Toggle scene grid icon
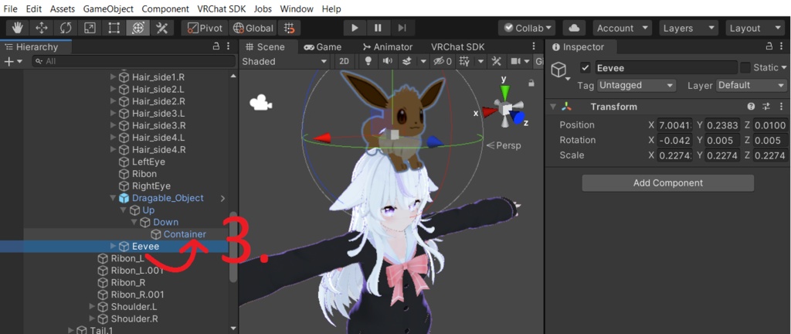Viewport: 791px width, 334px height. tap(464, 62)
